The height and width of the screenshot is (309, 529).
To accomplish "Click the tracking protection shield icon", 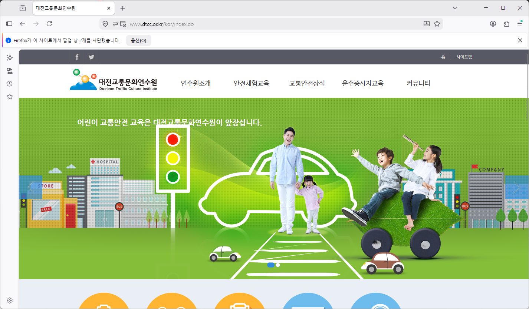I will click(x=105, y=24).
